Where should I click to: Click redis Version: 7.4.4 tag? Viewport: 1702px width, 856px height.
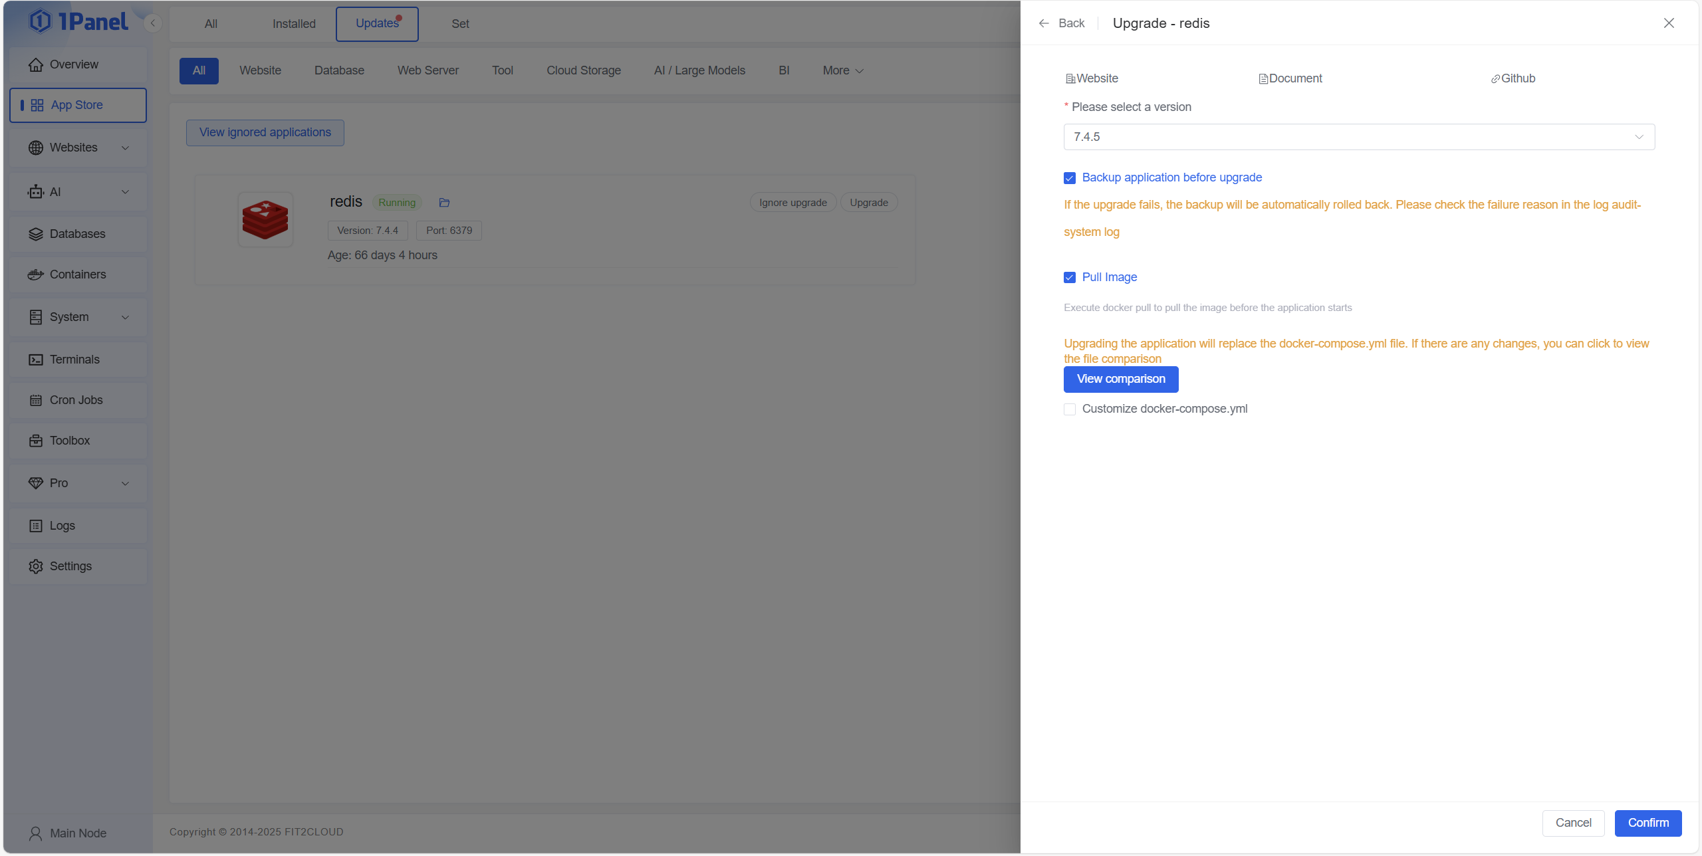click(x=368, y=231)
